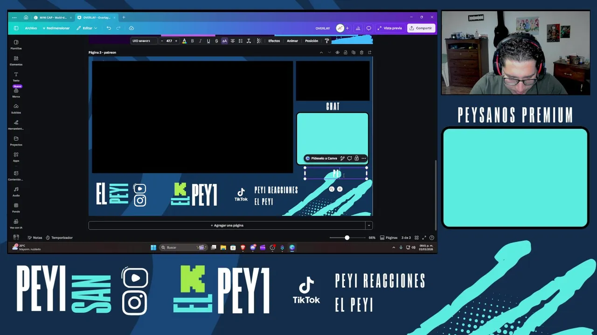Open the Archivo menu
This screenshot has height=335, width=597.
point(31,28)
